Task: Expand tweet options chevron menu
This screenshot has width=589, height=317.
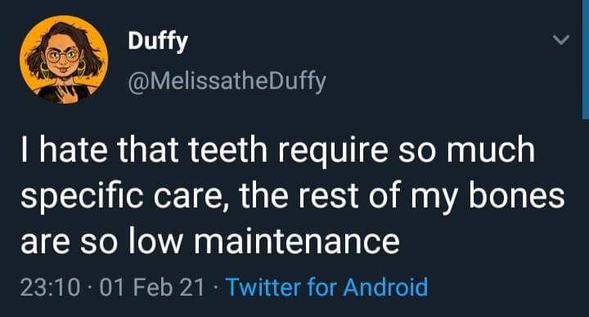Action: tap(561, 39)
